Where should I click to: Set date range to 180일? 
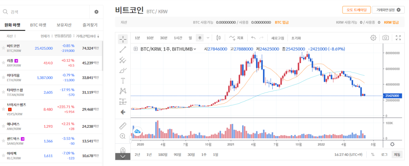pos(162,155)
